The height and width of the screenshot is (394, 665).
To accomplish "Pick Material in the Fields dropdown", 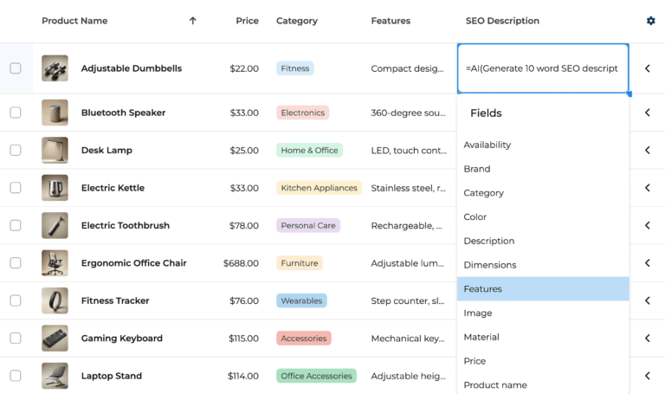I will coord(481,337).
